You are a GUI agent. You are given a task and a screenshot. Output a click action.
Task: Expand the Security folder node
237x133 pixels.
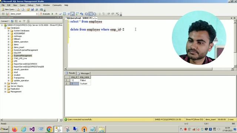click(5, 83)
